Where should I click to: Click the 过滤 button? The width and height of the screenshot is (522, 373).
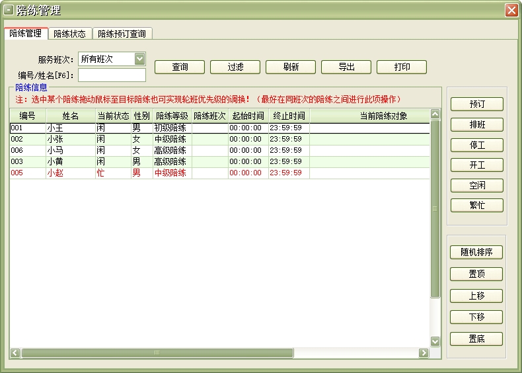(x=235, y=67)
